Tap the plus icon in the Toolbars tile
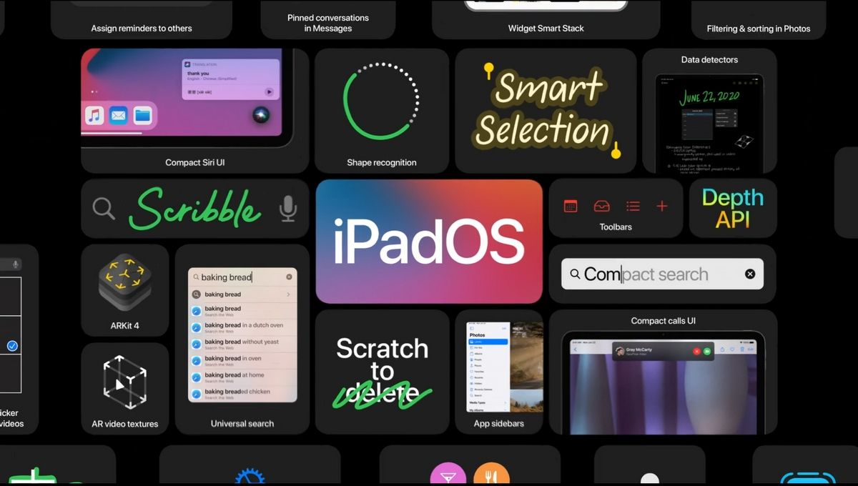The image size is (858, 486). click(x=662, y=206)
